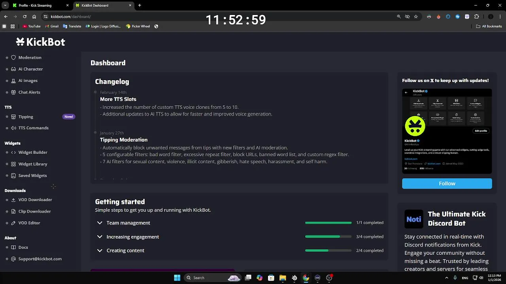Open the Moderation menu item
Screen dimensions: 506x284
pos(30,58)
